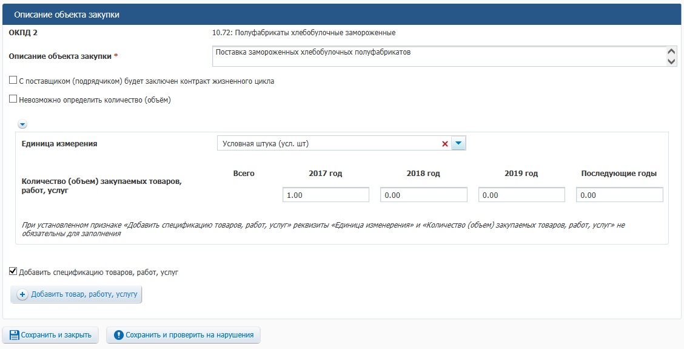Click the 2018 year quantity field

[424, 195]
